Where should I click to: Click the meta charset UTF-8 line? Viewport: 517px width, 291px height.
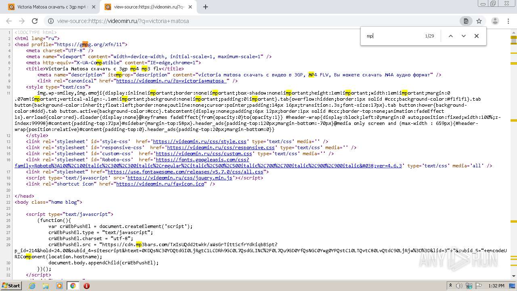60,51
